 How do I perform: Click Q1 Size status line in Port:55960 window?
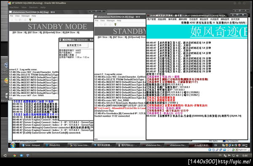click(46, 32)
